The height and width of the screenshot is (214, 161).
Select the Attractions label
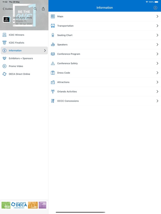point(63,82)
